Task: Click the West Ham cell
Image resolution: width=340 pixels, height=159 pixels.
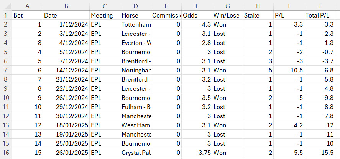Action: tap(136, 125)
